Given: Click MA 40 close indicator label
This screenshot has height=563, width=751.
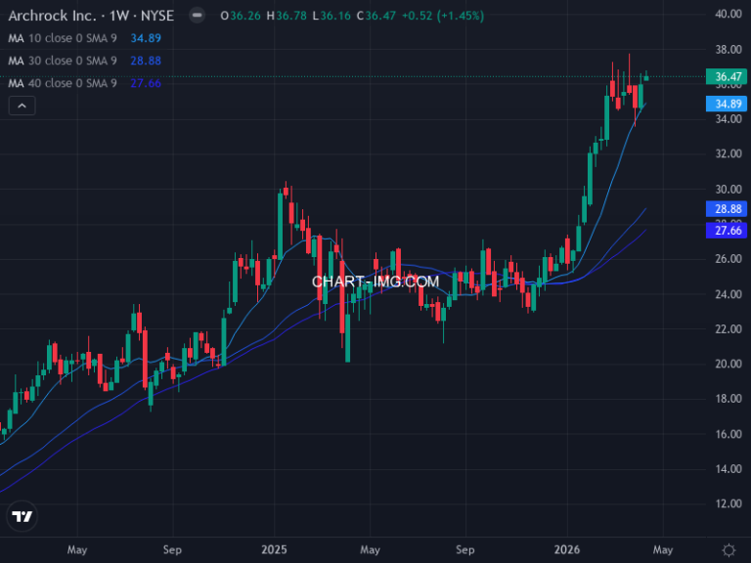Looking at the screenshot, I should coord(63,83).
